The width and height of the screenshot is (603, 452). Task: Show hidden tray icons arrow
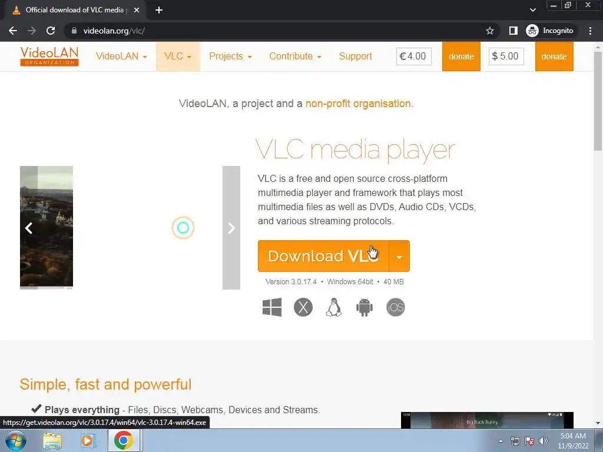[x=501, y=441]
